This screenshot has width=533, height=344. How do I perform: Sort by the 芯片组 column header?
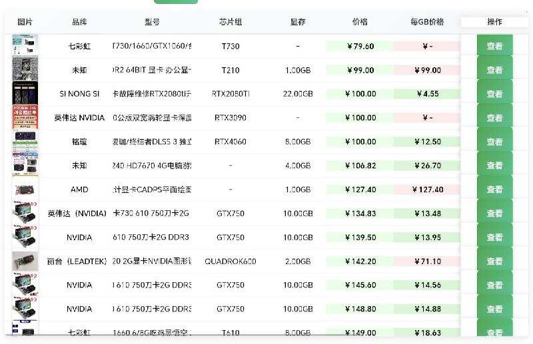click(231, 22)
